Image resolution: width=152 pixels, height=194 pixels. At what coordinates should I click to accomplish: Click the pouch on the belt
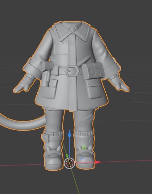click(93, 70)
